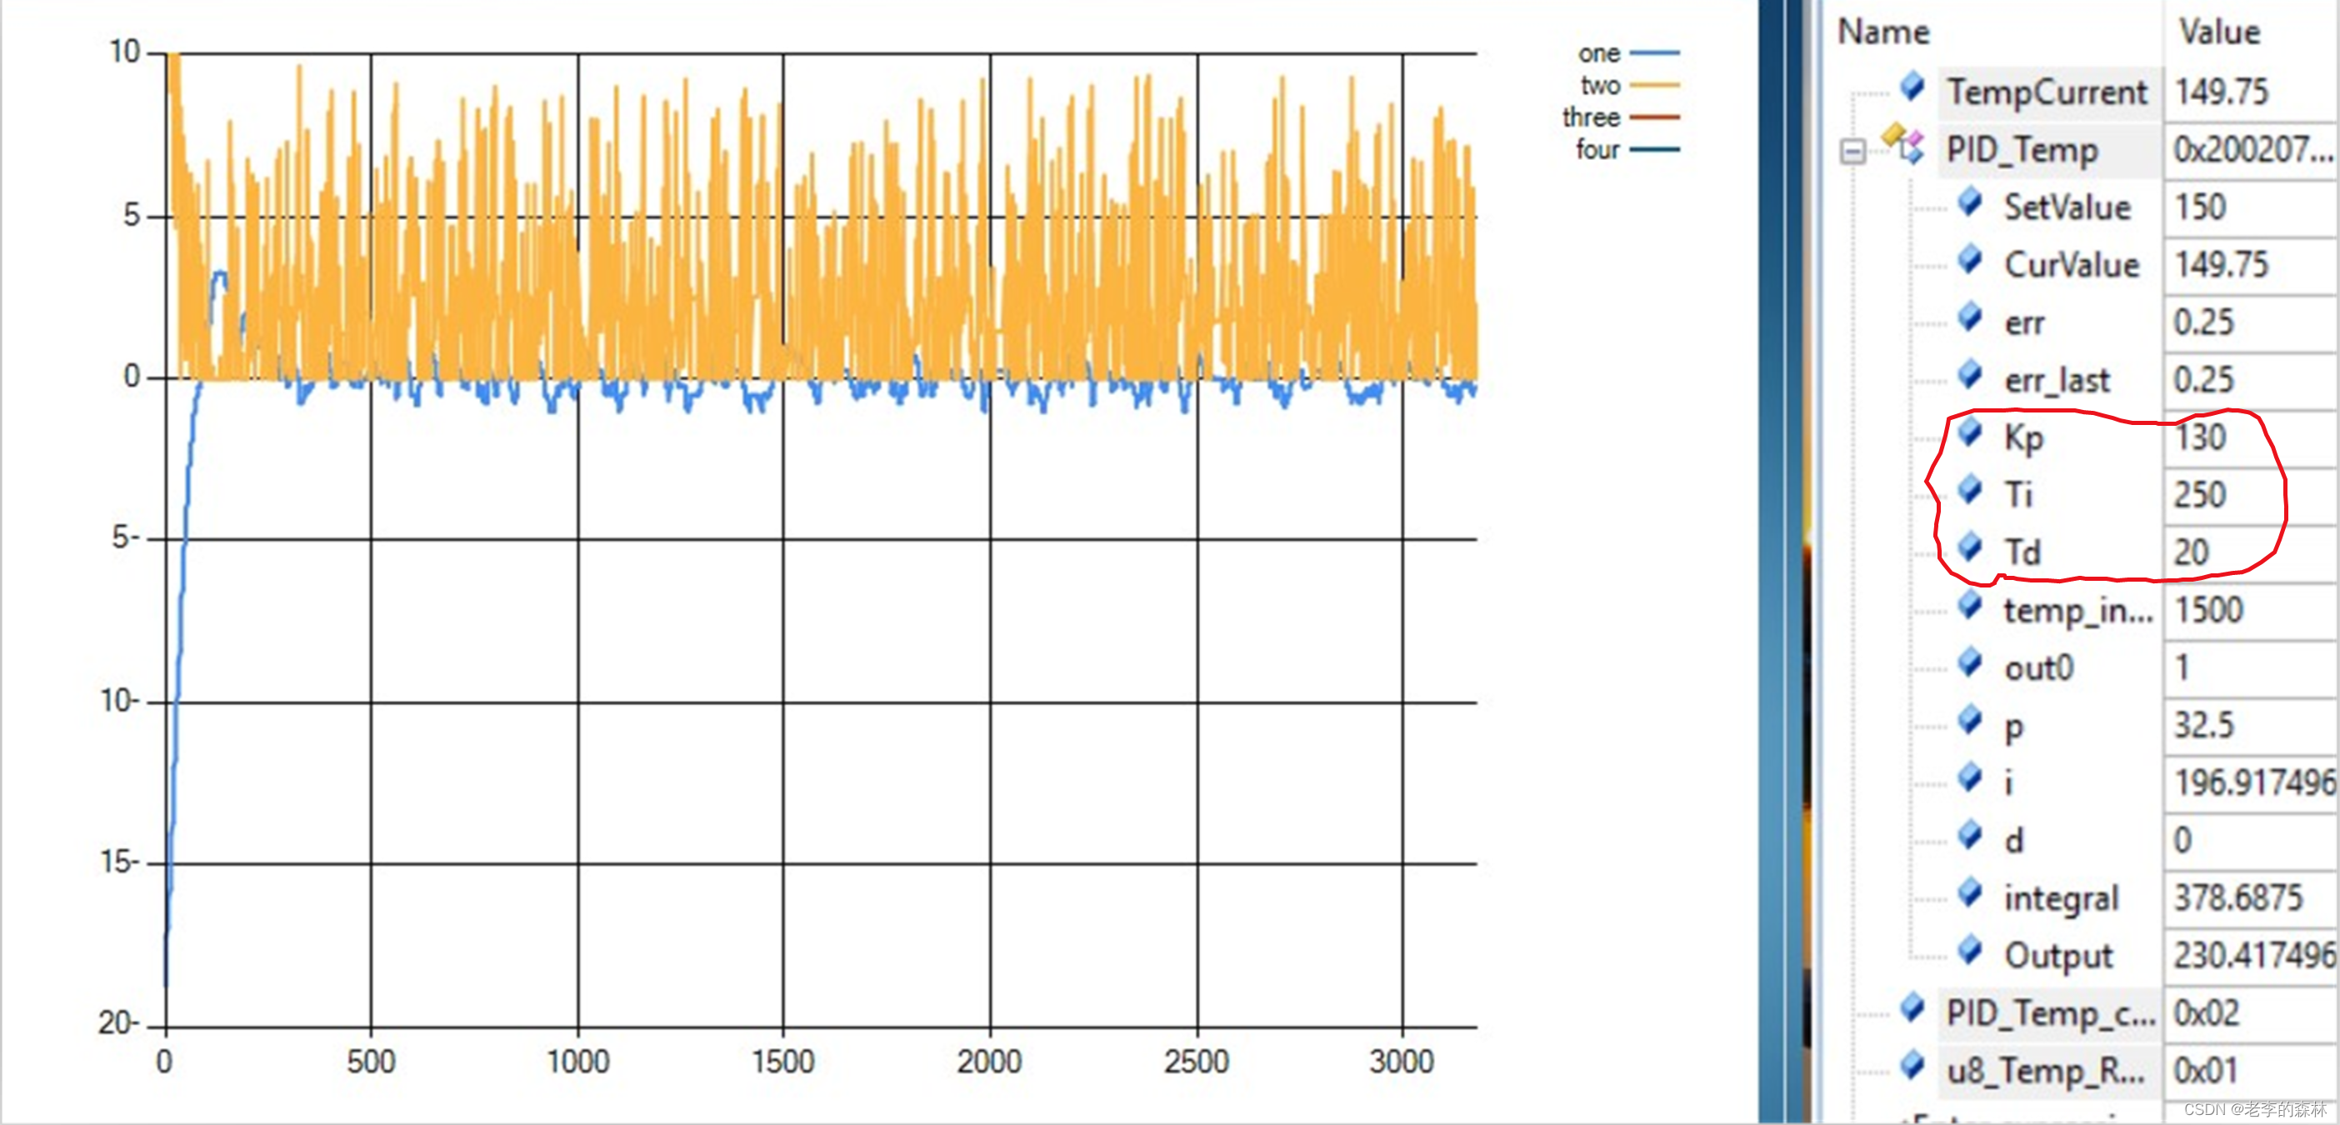Click the icon beside i
Screen dimensions: 2340x1125
click(1969, 777)
